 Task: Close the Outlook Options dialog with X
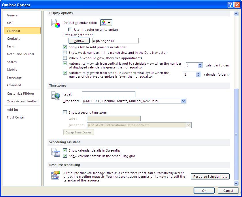pos(237,5)
